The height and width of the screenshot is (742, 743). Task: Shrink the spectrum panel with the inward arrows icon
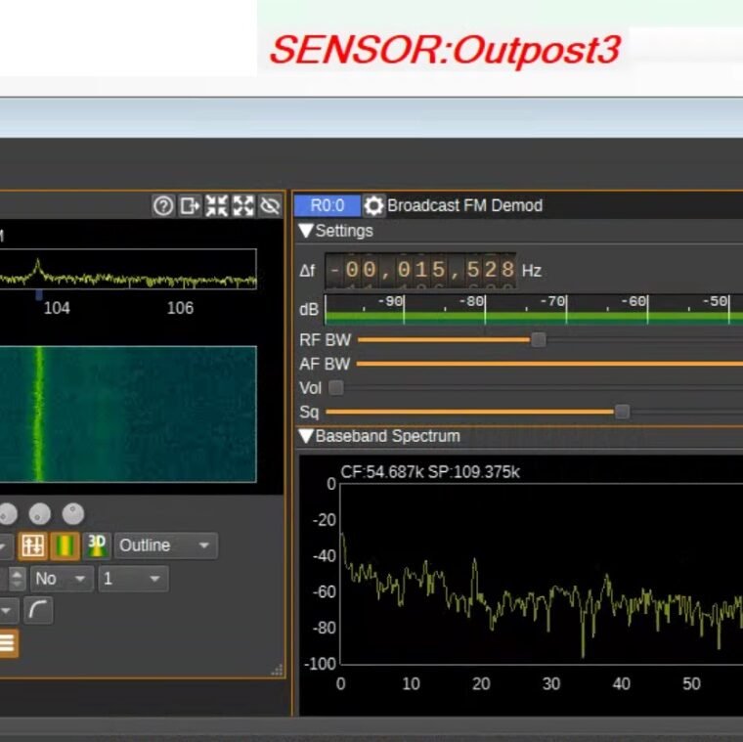click(x=217, y=205)
